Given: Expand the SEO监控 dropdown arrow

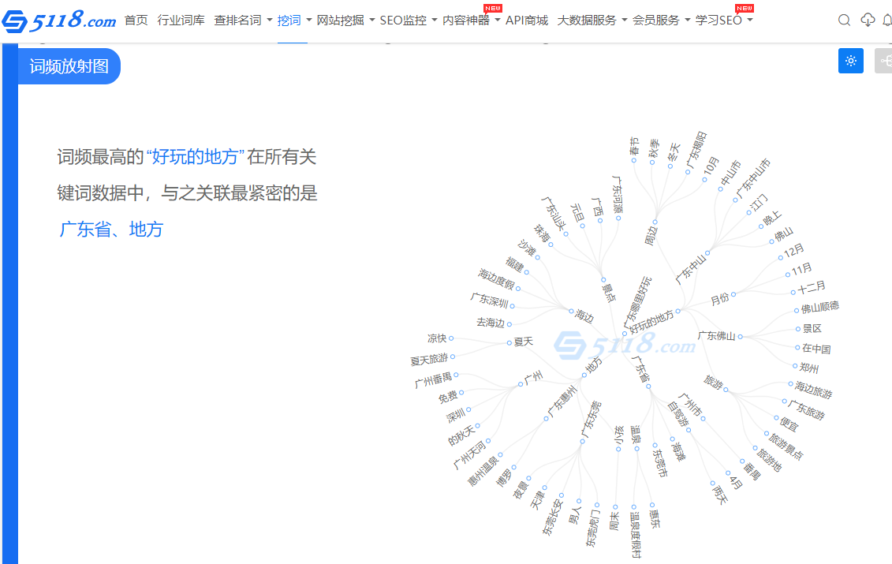Looking at the screenshot, I should [x=435, y=20].
